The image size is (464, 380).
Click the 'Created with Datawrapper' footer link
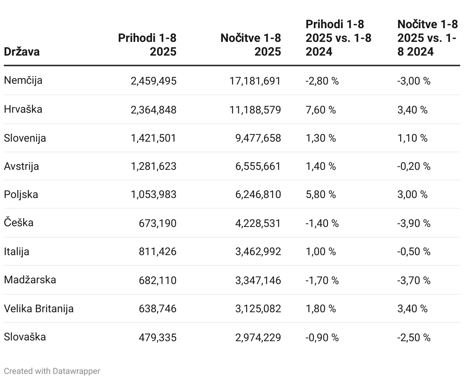[52, 371]
